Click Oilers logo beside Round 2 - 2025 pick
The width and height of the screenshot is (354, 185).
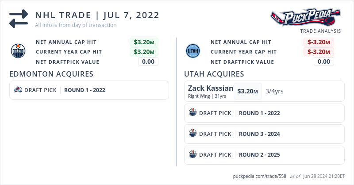[192, 154]
